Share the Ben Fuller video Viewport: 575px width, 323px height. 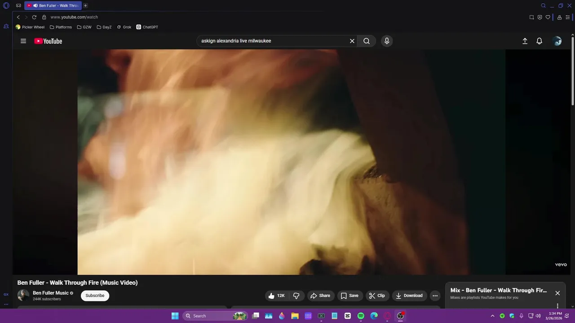pos(321,296)
